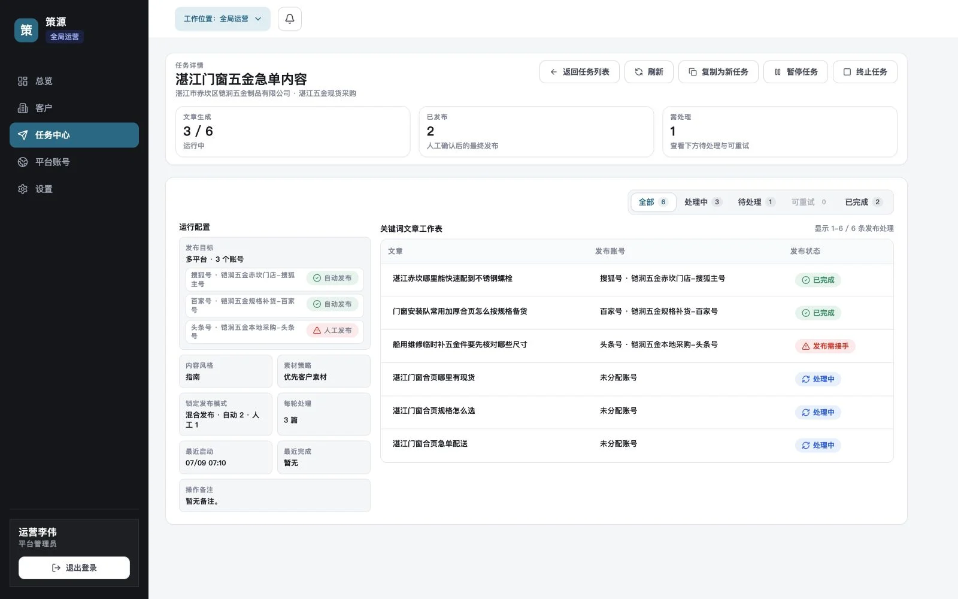Image resolution: width=958 pixels, height=599 pixels.
Task: Go to 客户 in the sidebar
Action: tap(74, 108)
